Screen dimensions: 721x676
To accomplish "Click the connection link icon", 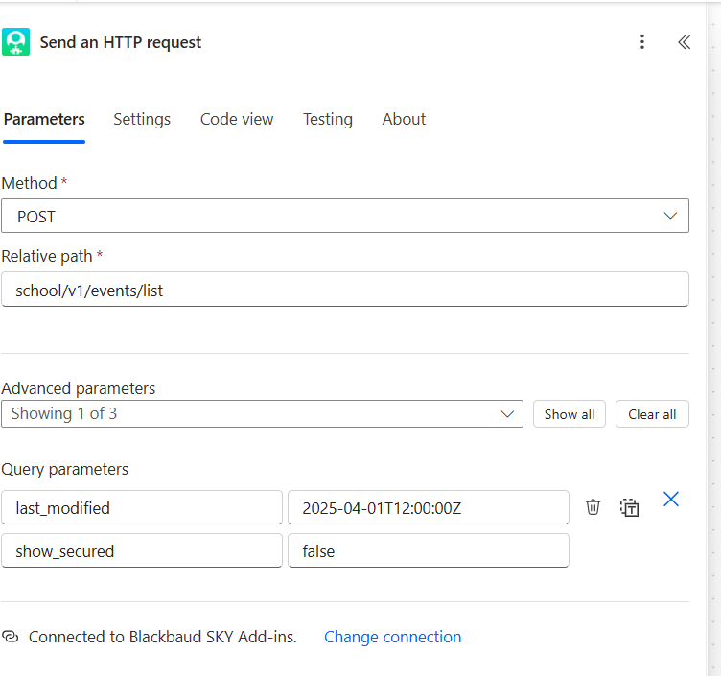I will coord(11,637).
